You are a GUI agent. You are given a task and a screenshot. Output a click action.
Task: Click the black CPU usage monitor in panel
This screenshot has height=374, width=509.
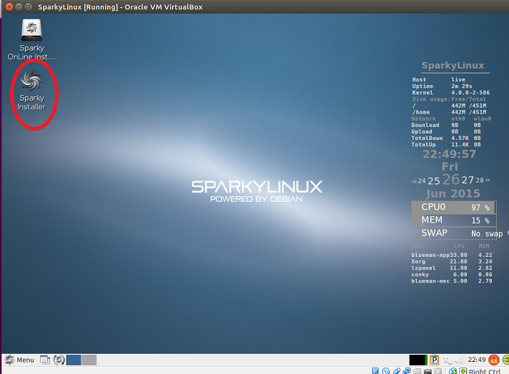pyautogui.click(x=418, y=360)
